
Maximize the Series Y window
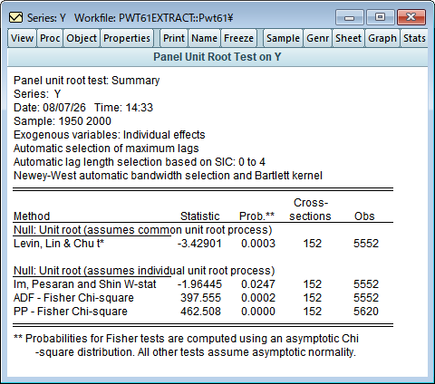(381, 17)
